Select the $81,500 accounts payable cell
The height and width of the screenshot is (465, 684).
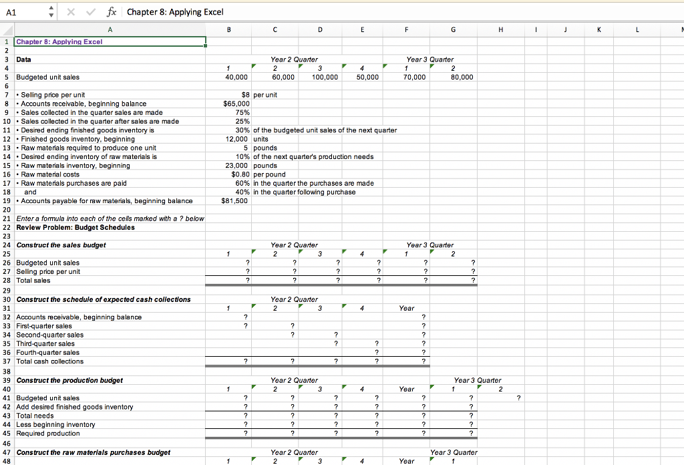[x=228, y=200]
